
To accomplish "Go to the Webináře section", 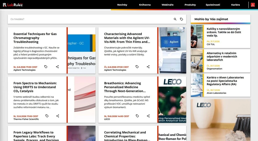I will coord(168,5).
